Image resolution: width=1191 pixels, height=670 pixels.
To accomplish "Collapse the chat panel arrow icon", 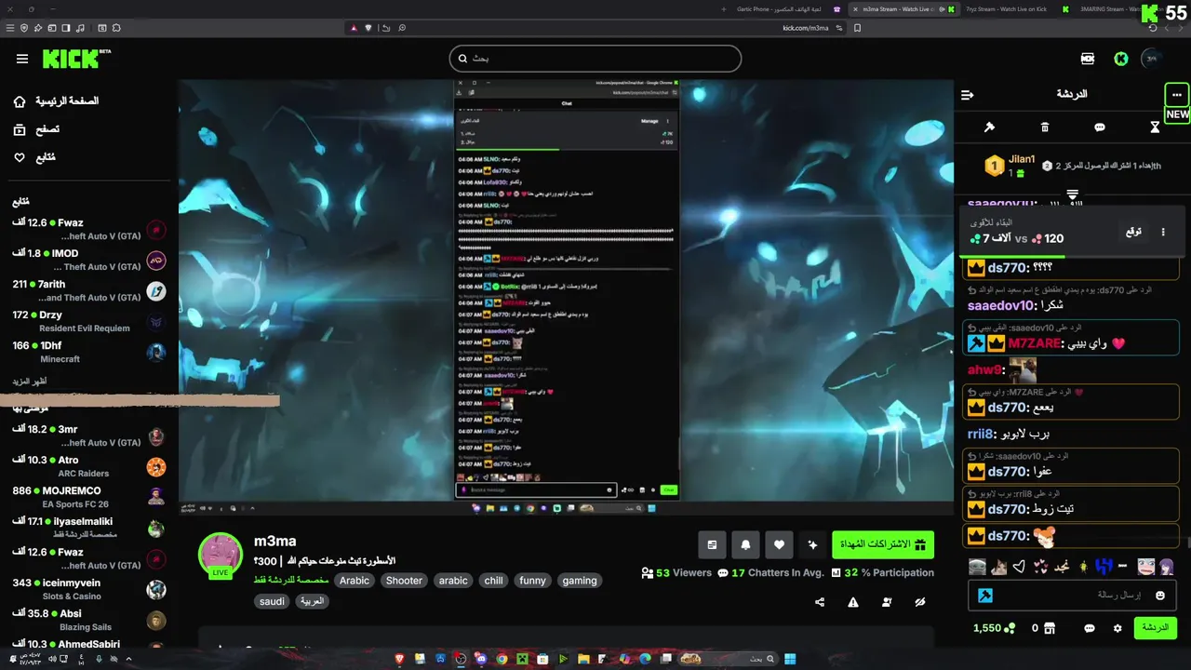I will point(968,95).
